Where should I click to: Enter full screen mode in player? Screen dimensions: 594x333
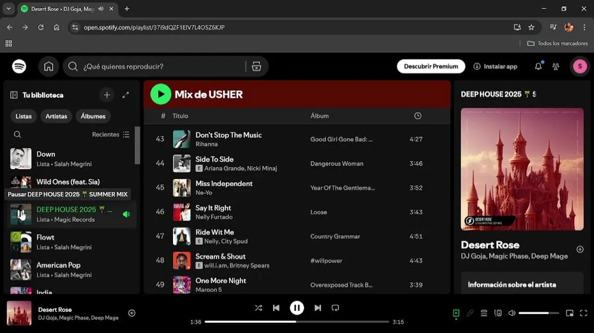583,313
